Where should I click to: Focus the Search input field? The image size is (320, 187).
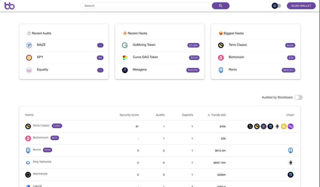pyautogui.click(x=145, y=6)
